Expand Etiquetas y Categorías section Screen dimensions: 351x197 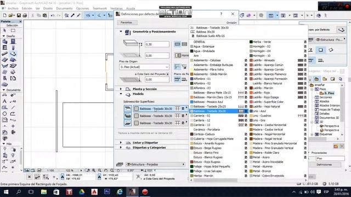pyautogui.click(x=121, y=148)
